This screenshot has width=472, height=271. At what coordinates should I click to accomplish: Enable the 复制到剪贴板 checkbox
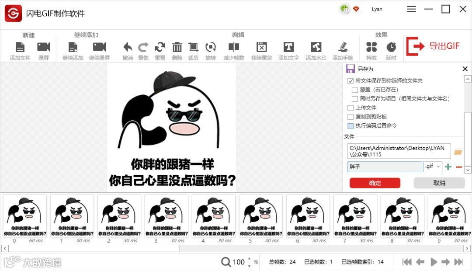click(351, 117)
